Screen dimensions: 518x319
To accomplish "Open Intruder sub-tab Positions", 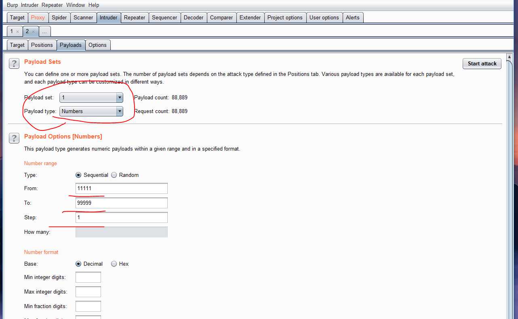I will point(42,45).
